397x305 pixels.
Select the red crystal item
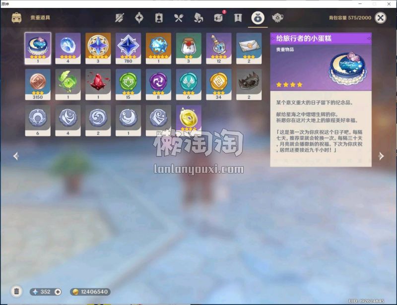pos(98,83)
